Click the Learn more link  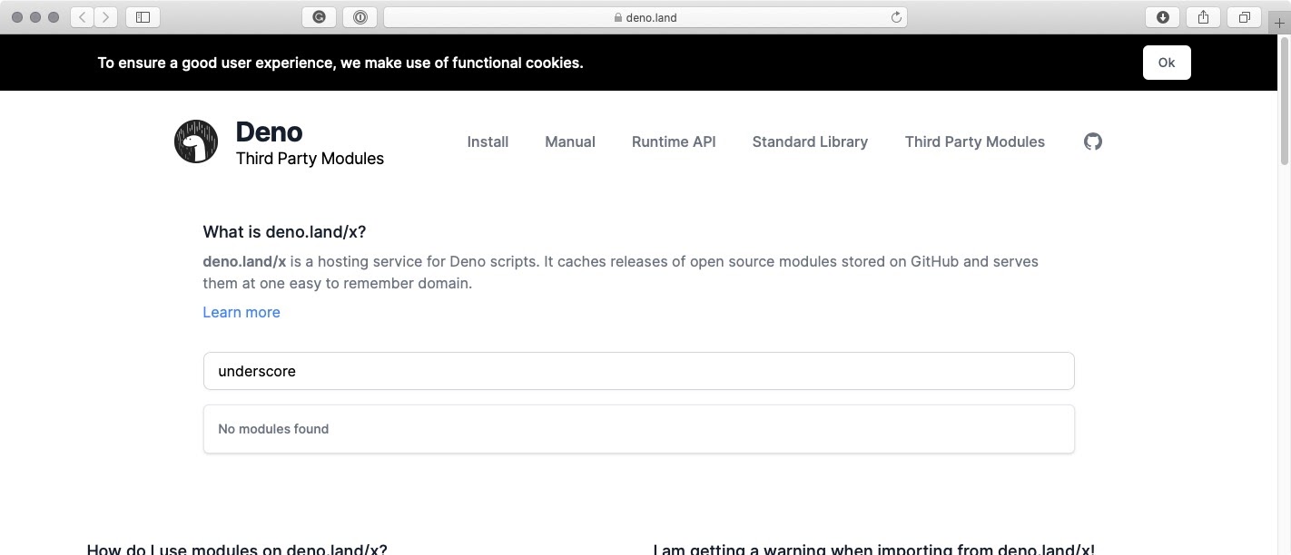[x=241, y=312]
